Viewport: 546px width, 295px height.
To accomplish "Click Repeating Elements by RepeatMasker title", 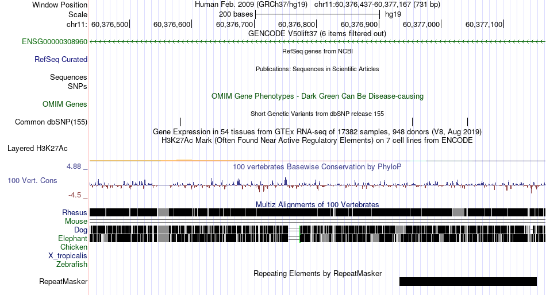I will tap(317, 273).
